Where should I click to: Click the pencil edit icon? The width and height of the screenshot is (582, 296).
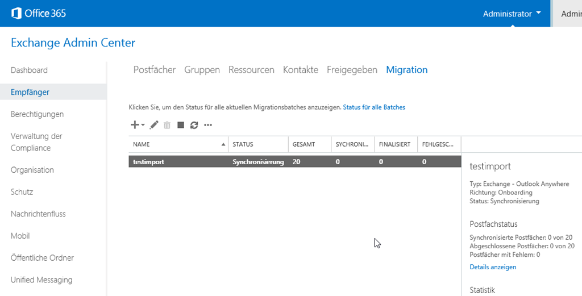click(154, 125)
